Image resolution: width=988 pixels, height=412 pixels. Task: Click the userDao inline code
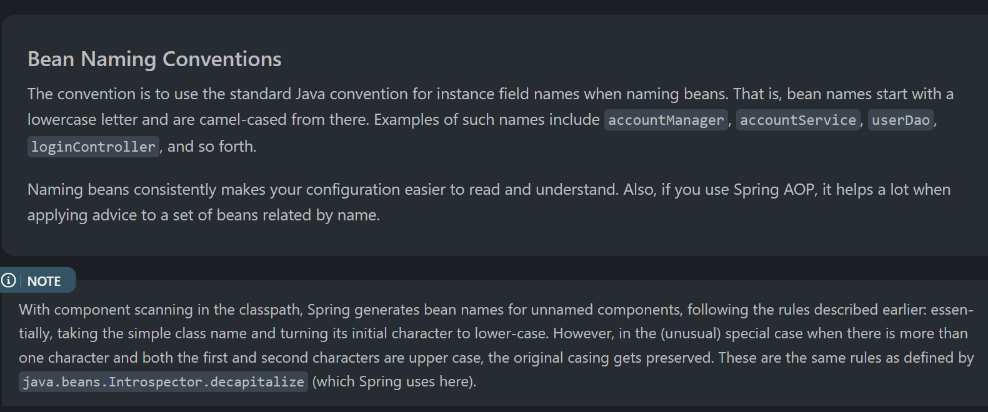(x=901, y=120)
